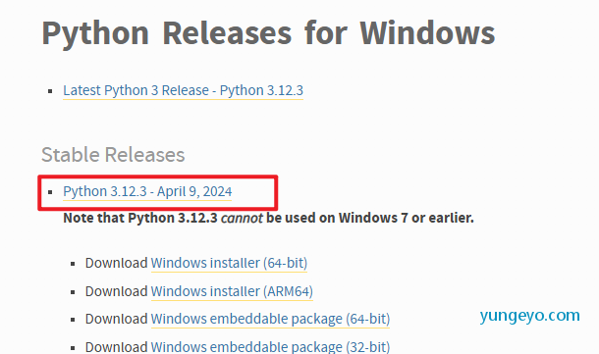This screenshot has width=599, height=354.
Task: Download Windows installer (ARM64)
Action: pyautogui.click(x=232, y=291)
